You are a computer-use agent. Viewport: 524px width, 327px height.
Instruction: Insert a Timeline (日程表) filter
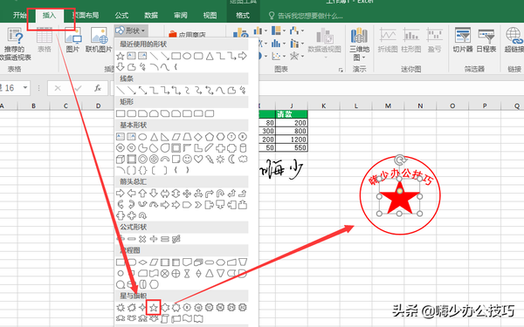pyautogui.click(x=486, y=40)
